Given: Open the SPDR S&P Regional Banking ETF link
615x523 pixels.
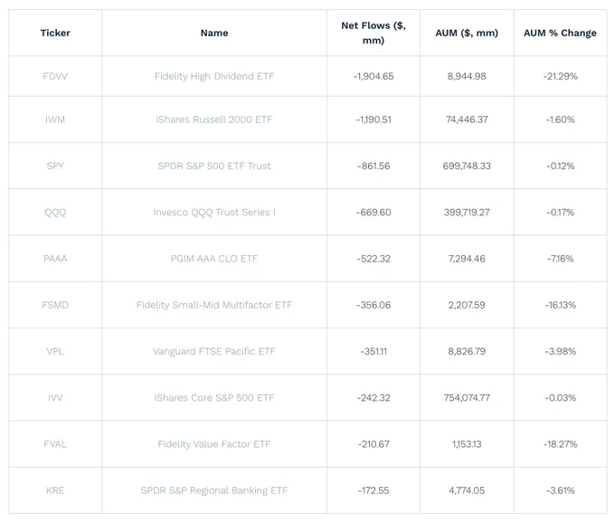Looking at the screenshot, I should pos(214,490).
